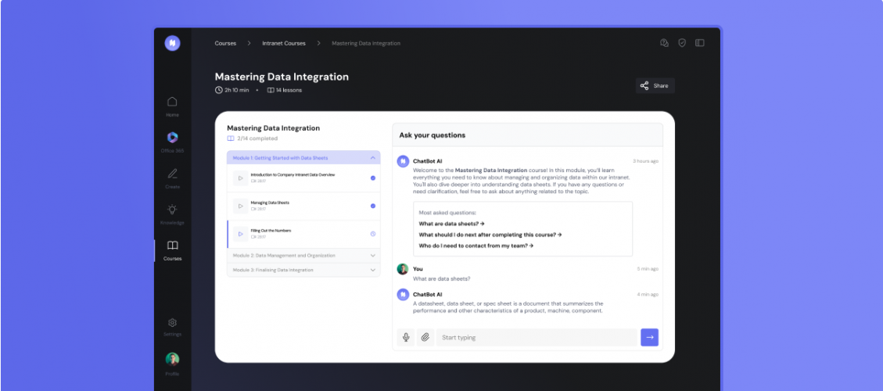Click the shield check icon in top bar
The image size is (883, 391).
pos(682,43)
